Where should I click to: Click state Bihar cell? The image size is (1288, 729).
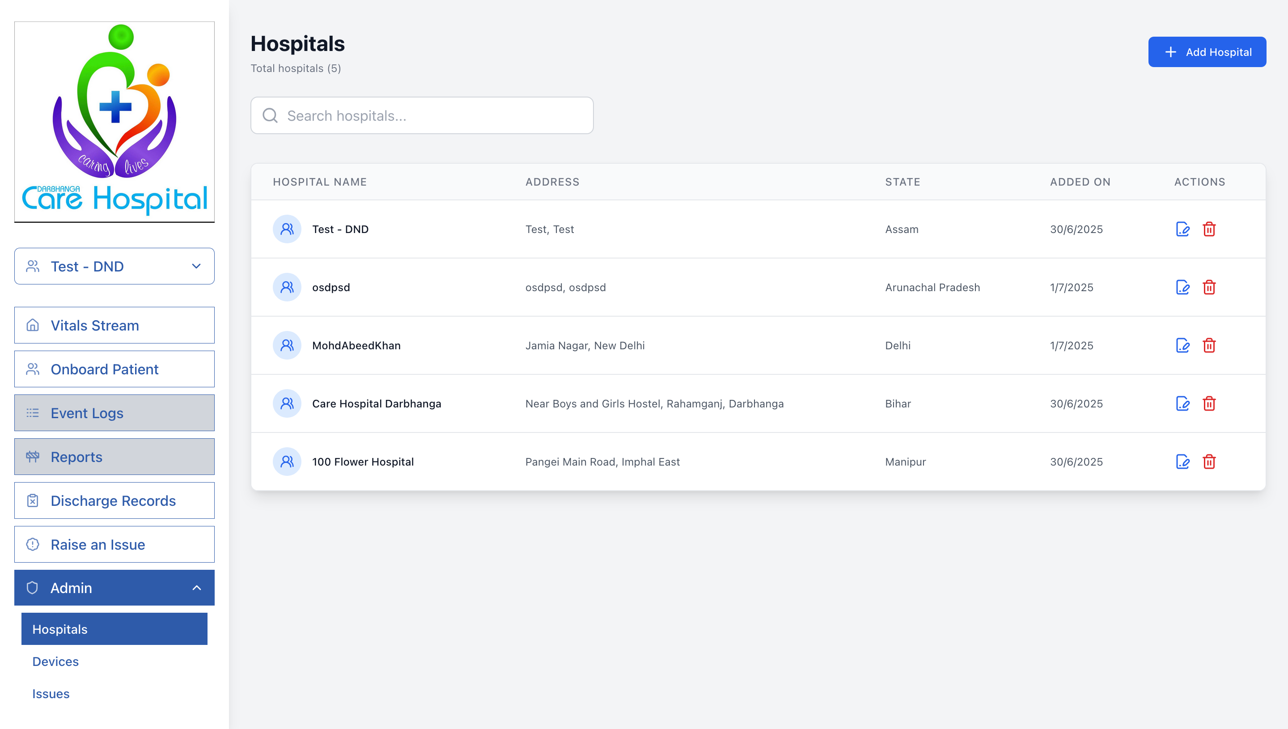point(898,403)
